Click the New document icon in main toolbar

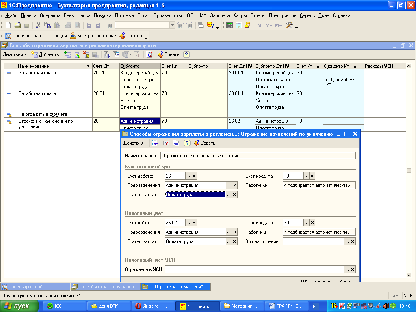tap(8, 26)
